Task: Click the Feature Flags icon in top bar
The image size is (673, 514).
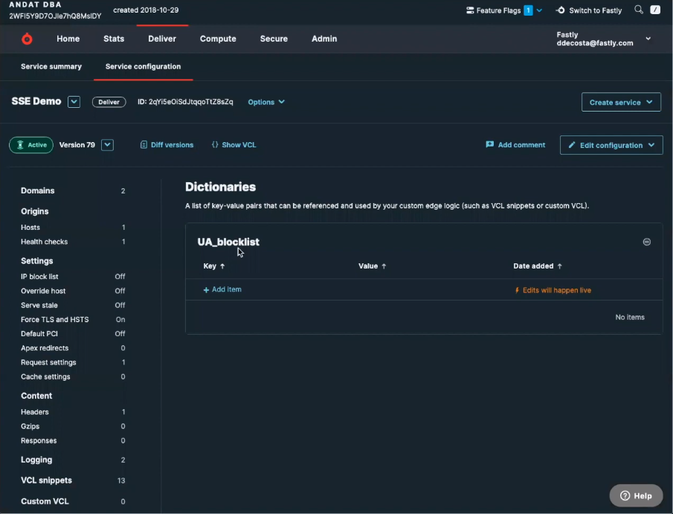Action: tap(469, 10)
